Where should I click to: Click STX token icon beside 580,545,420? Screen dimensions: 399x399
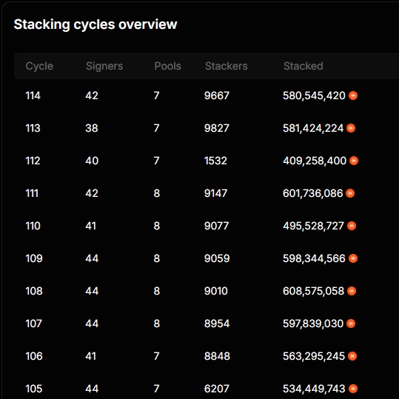click(x=353, y=95)
